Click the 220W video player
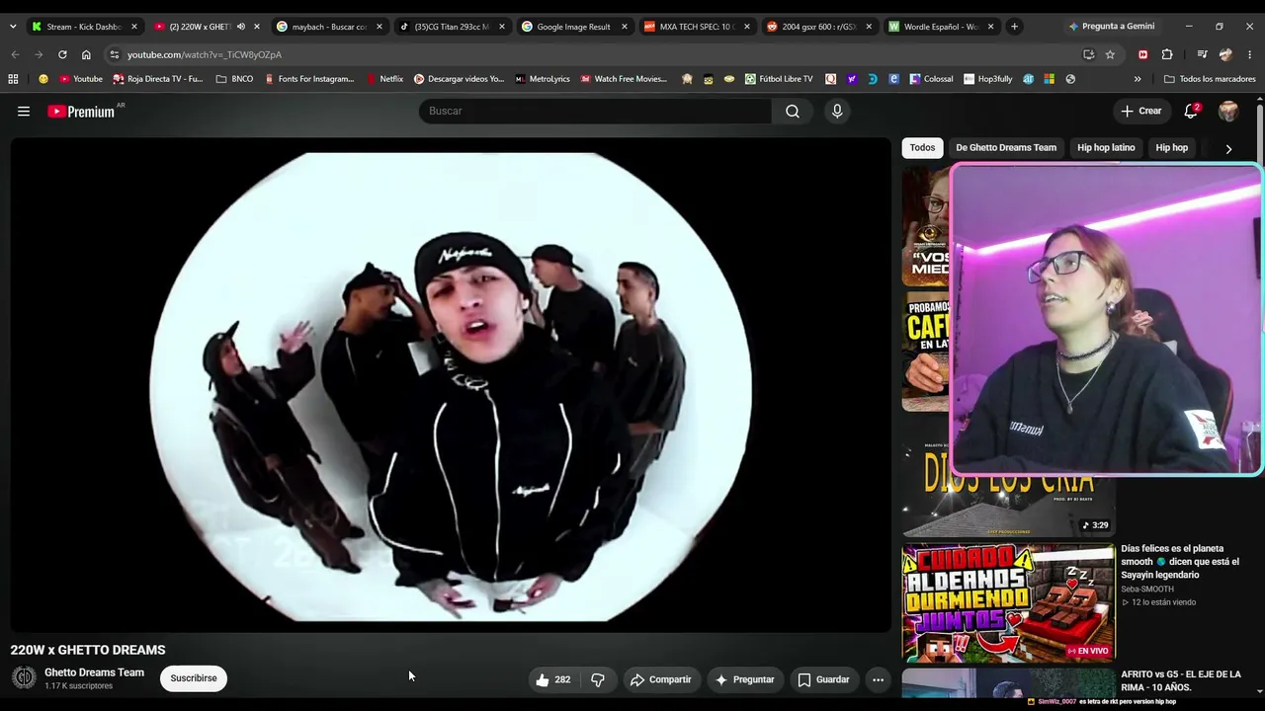The image size is (1265, 711). coord(451,385)
